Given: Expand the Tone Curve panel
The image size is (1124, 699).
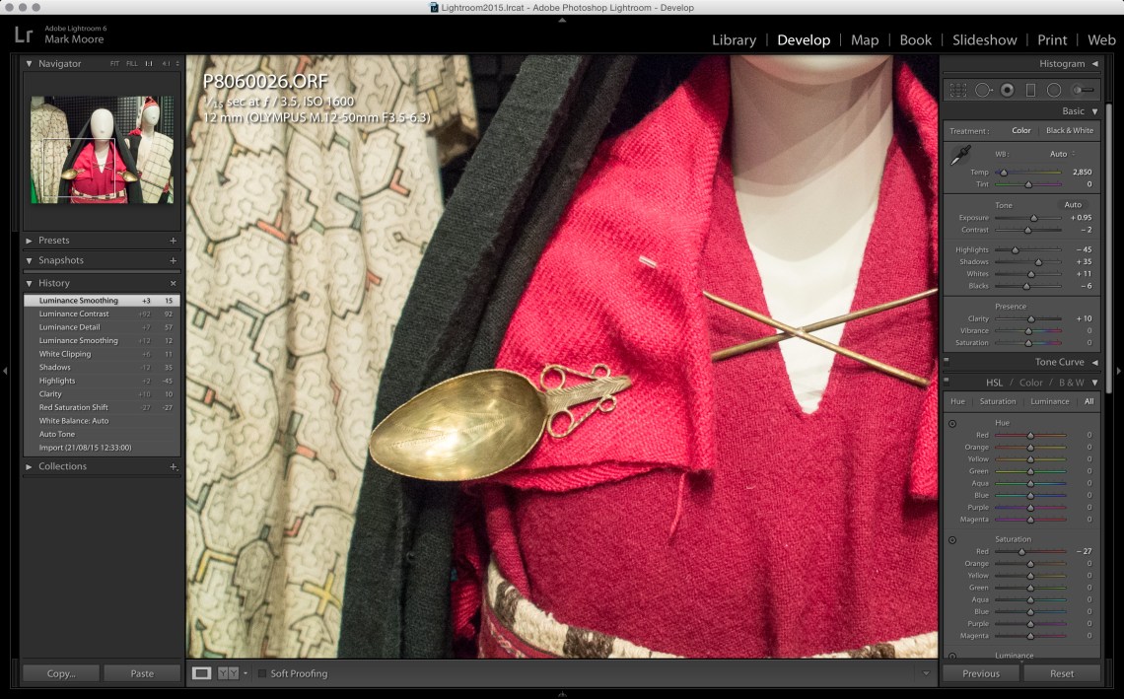Looking at the screenshot, I should [1094, 362].
